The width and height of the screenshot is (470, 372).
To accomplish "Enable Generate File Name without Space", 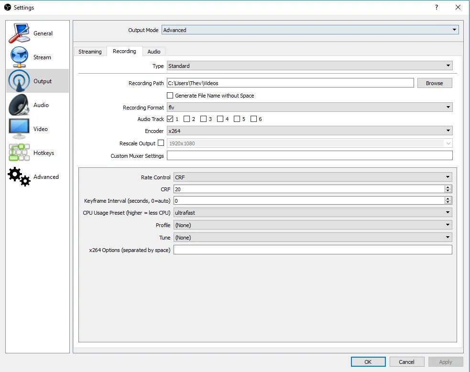I will click(170, 95).
